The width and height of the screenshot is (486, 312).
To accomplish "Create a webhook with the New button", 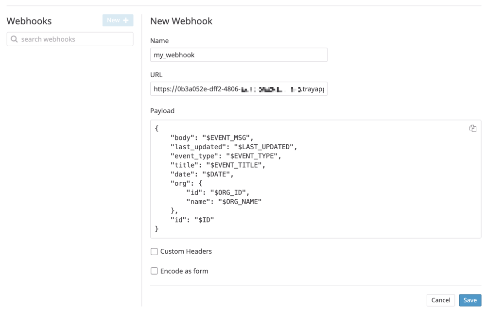I will 118,20.
